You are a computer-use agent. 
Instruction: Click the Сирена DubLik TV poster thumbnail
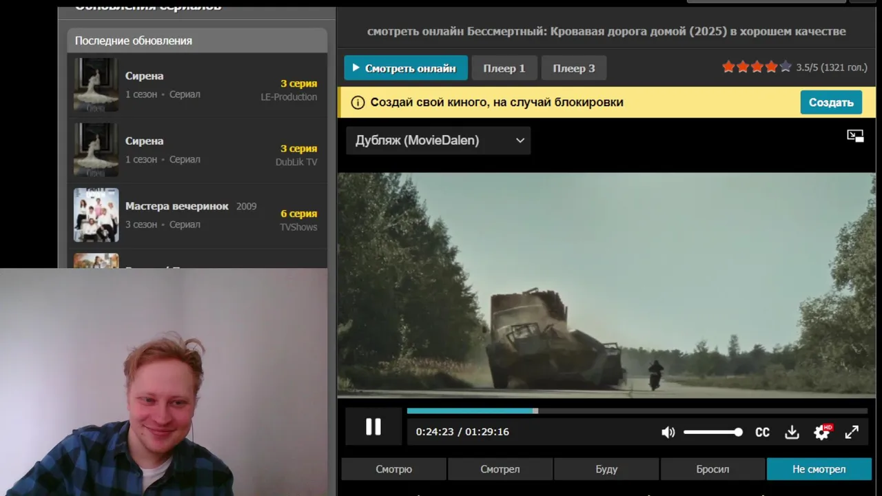[x=96, y=149]
